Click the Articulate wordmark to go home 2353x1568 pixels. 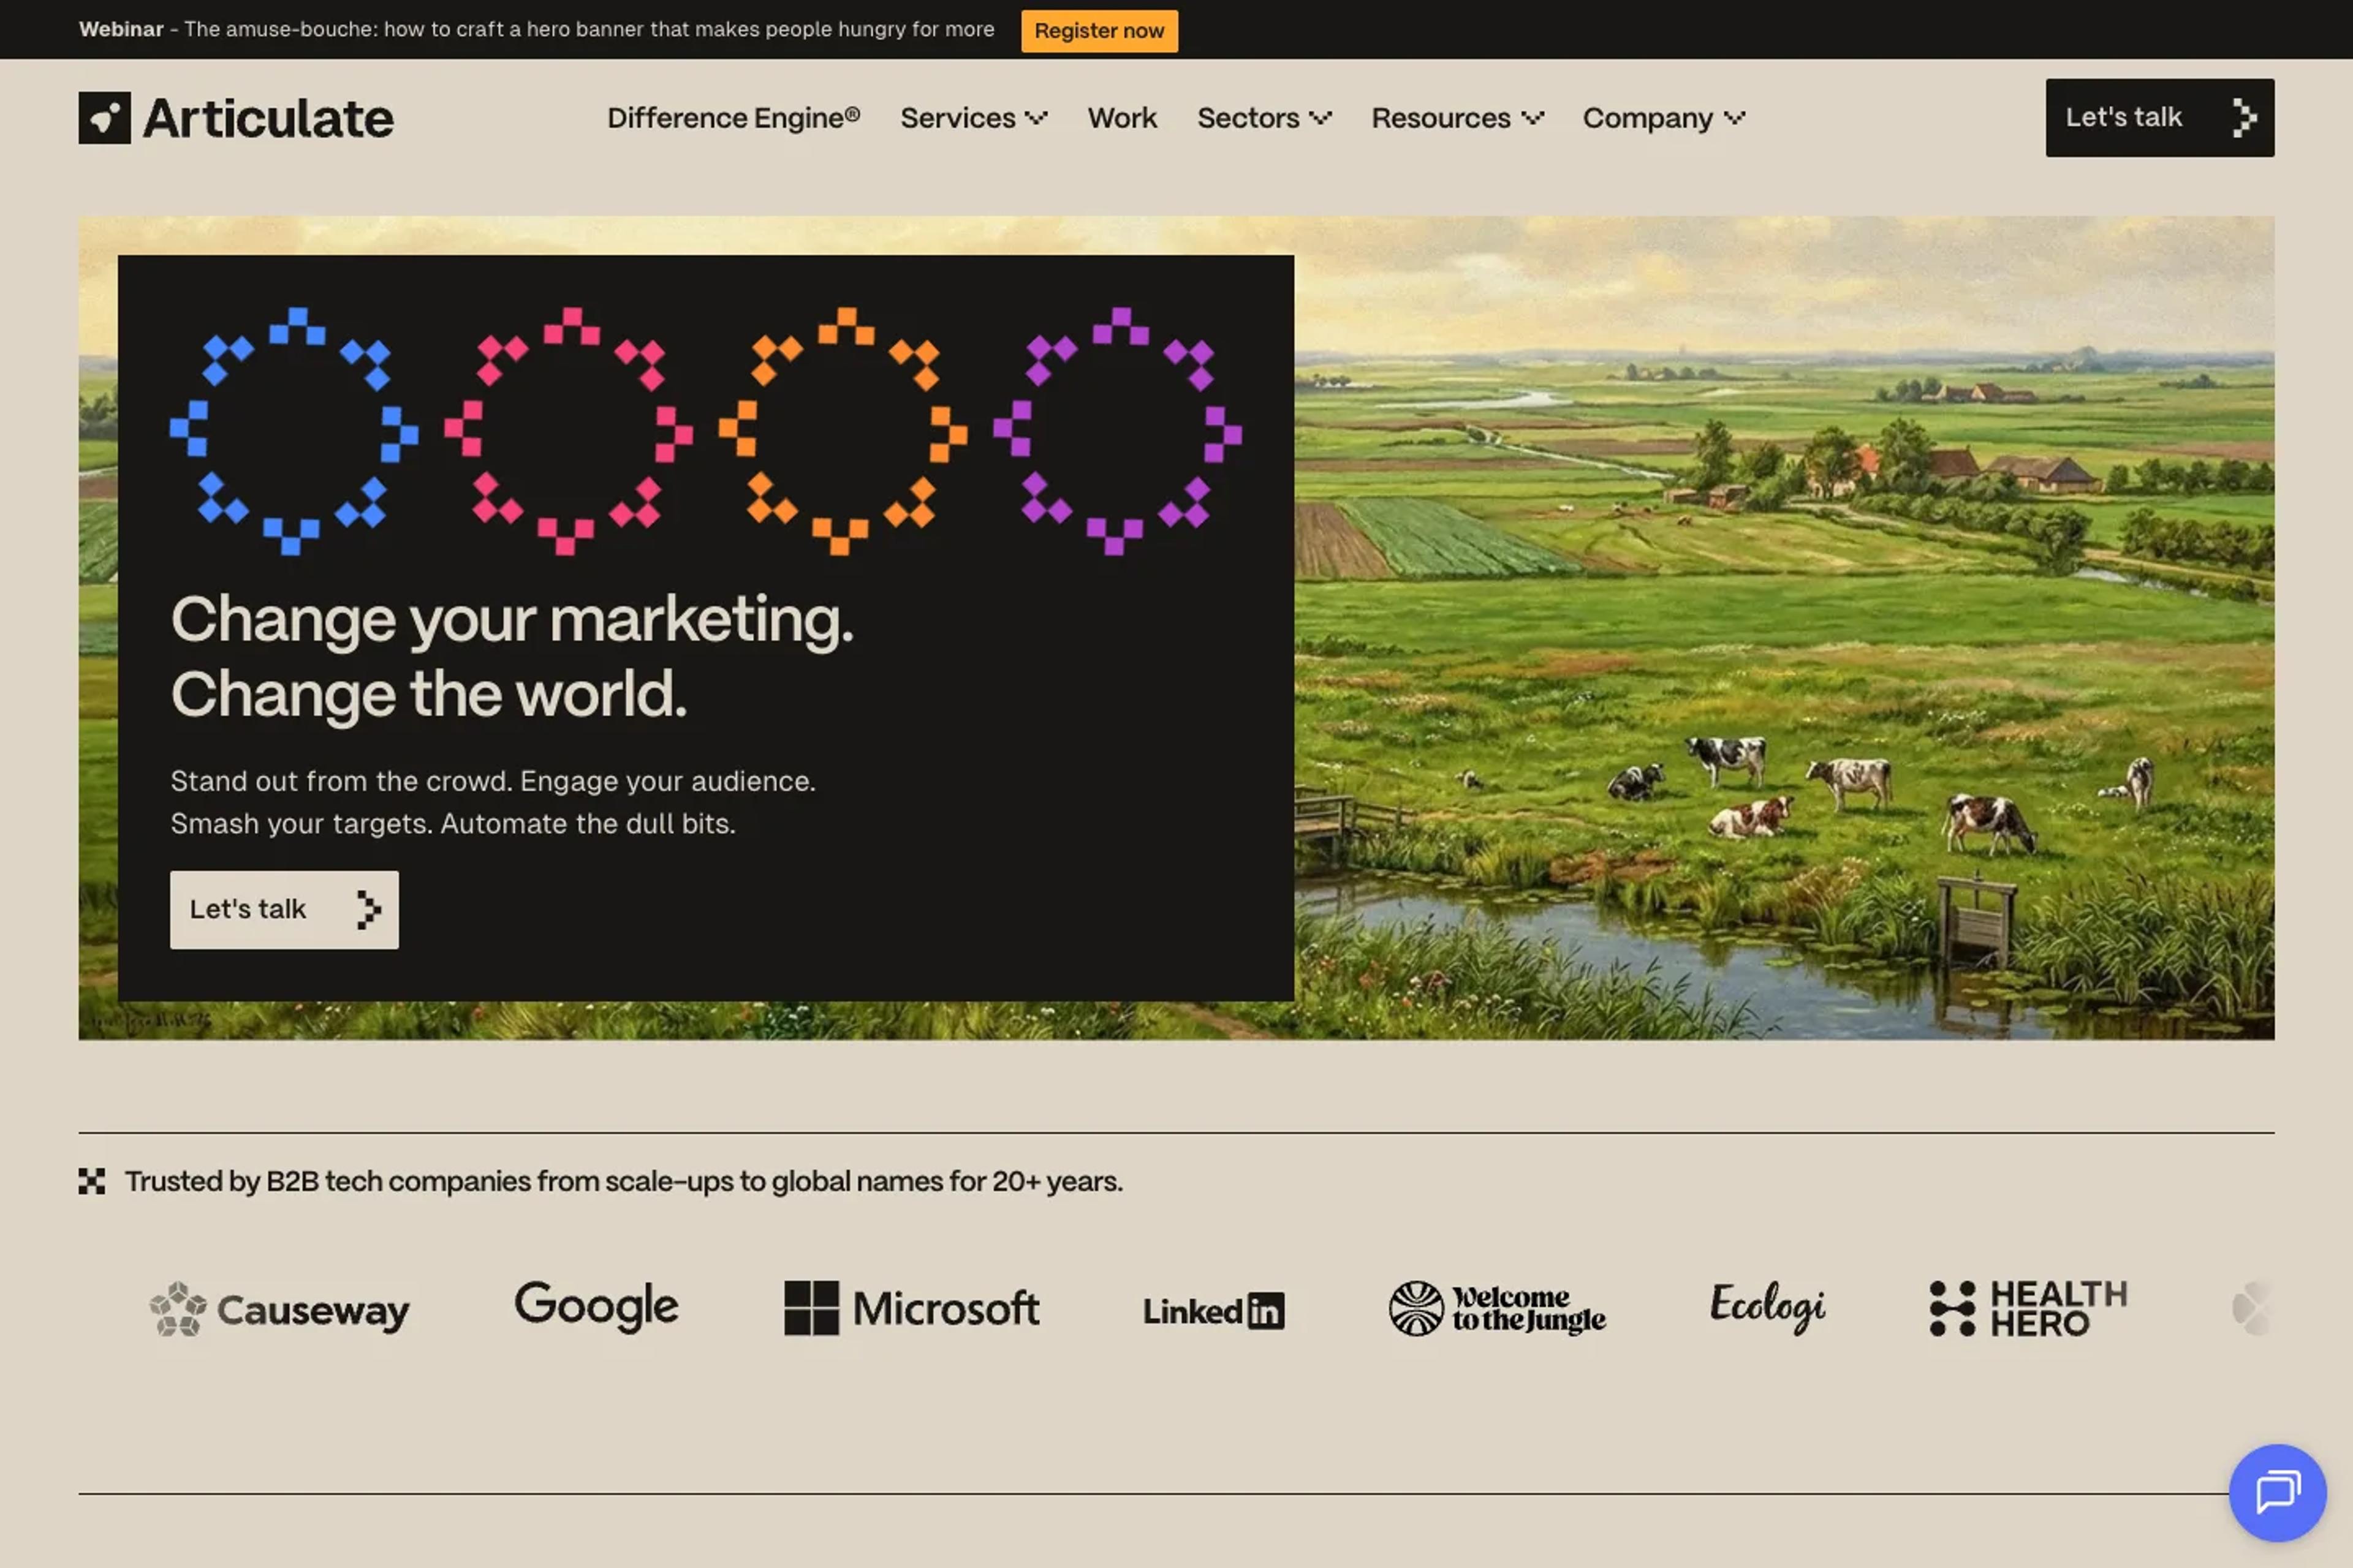268,118
